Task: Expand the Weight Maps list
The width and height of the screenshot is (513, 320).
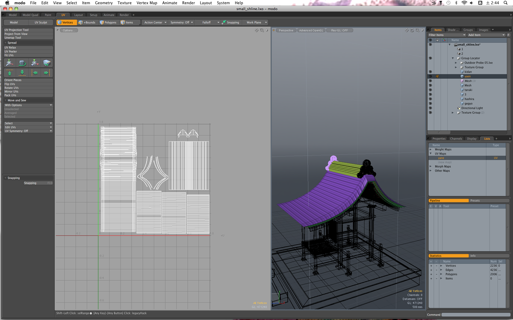Action: (x=430, y=149)
